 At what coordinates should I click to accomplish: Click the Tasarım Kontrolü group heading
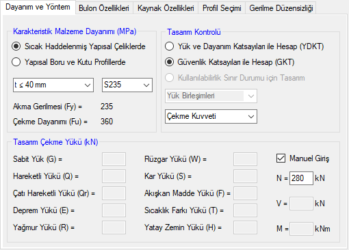click(194, 32)
